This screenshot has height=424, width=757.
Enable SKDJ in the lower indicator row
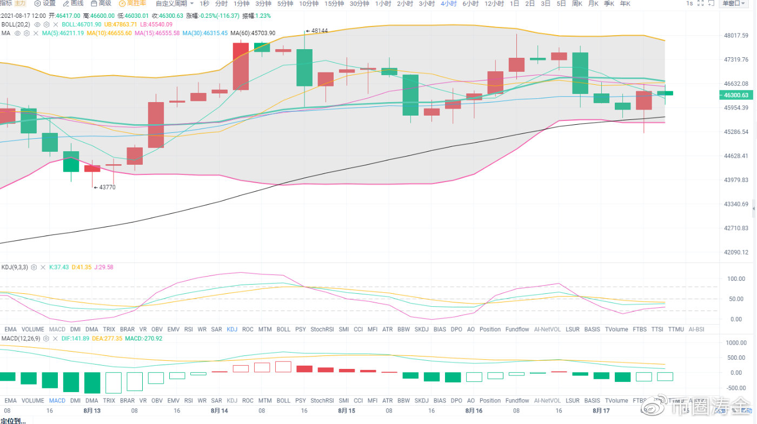point(422,401)
